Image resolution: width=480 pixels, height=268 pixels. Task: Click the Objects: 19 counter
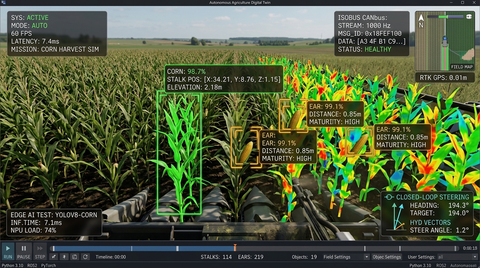point(304,257)
